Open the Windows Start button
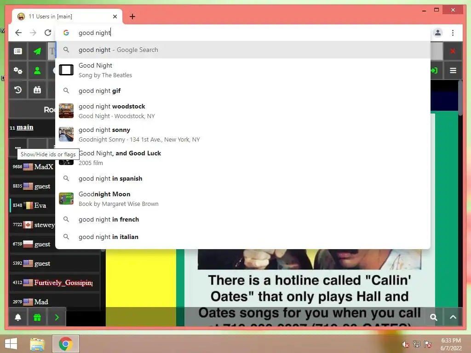The height and width of the screenshot is (353, 471). point(11,344)
